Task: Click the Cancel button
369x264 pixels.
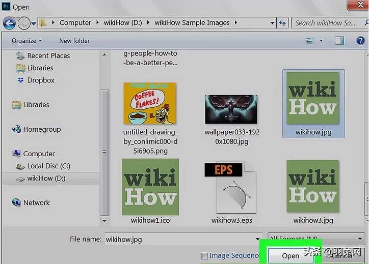Action: (342, 256)
